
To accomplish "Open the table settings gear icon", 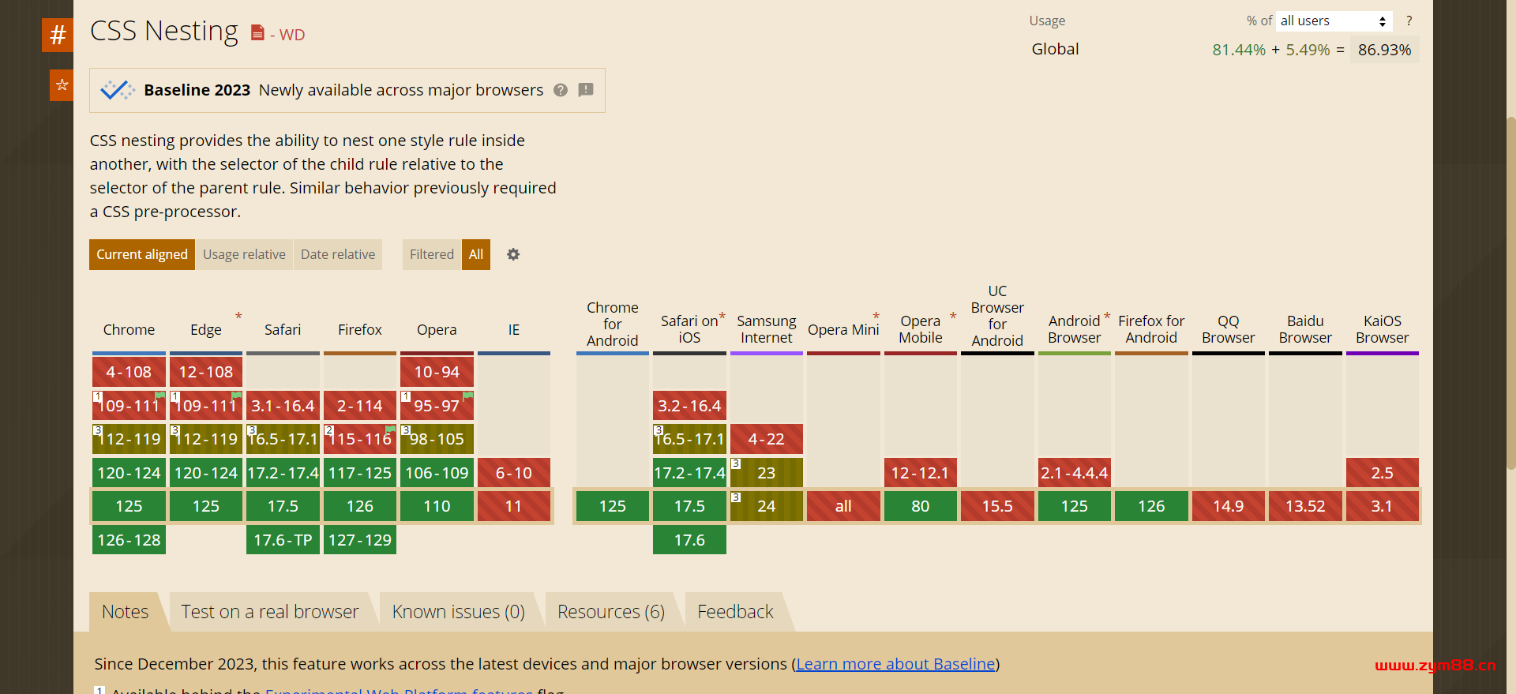I will 513,254.
